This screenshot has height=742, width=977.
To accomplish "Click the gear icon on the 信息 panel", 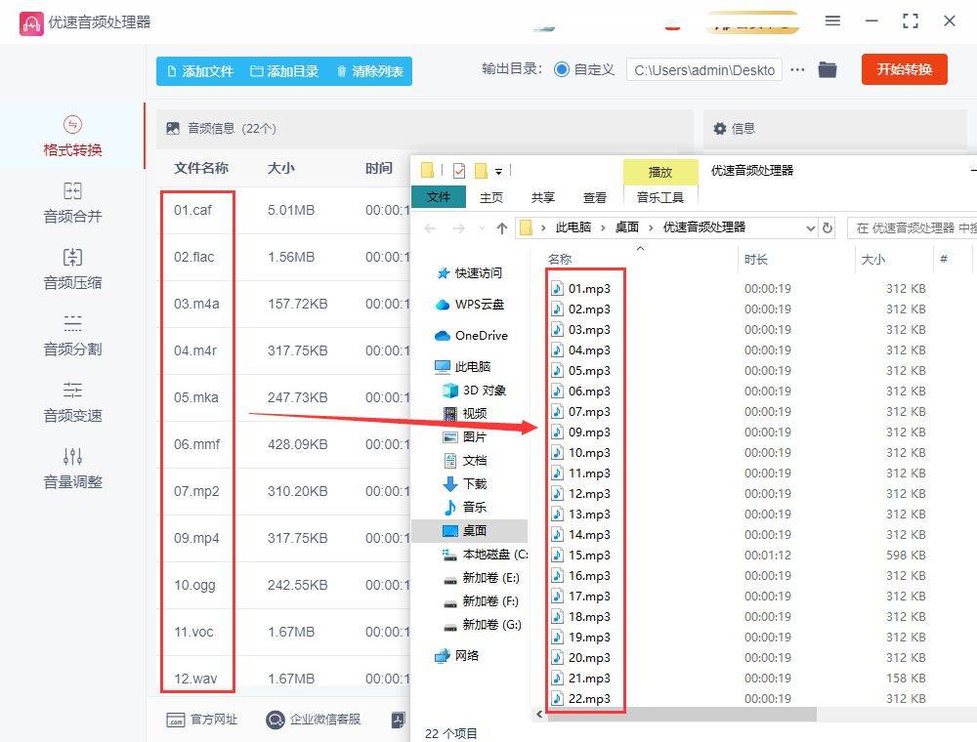I will click(721, 129).
